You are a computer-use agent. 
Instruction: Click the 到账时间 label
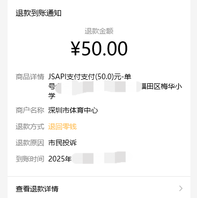[x=30, y=159]
